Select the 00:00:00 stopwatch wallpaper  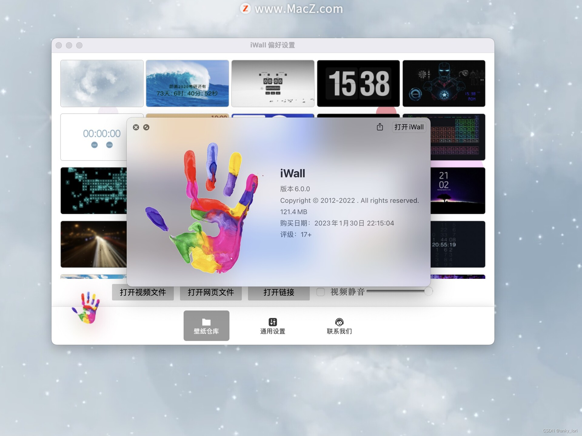point(94,137)
